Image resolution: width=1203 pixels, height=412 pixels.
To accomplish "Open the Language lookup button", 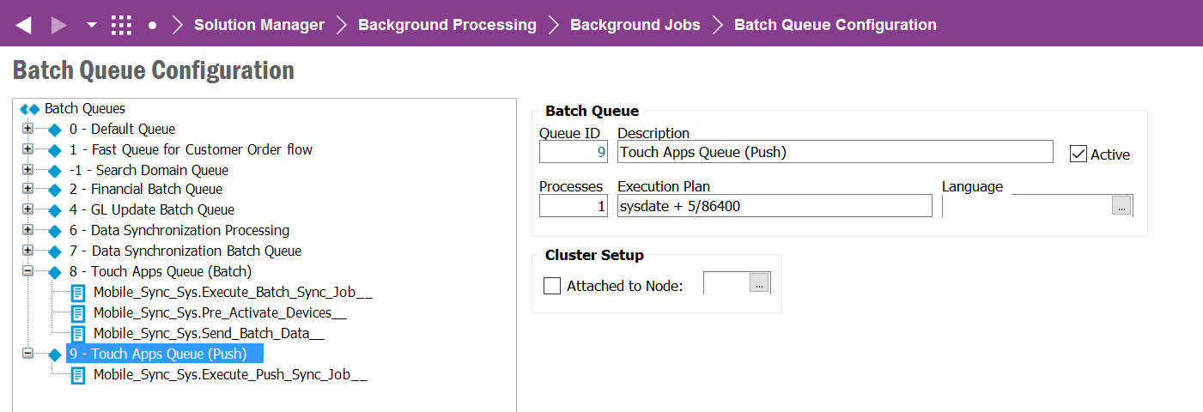I will pyautogui.click(x=1121, y=206).
